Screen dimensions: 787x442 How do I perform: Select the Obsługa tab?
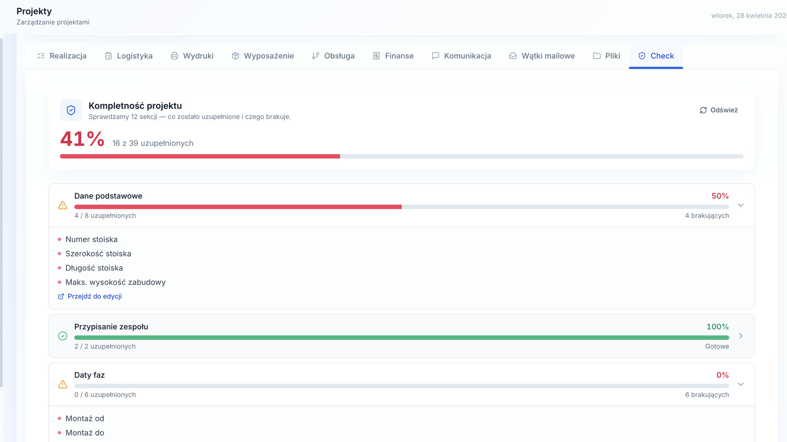pos(333,56)
